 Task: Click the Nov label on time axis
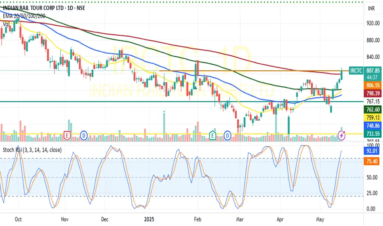[x=65, y=219]
